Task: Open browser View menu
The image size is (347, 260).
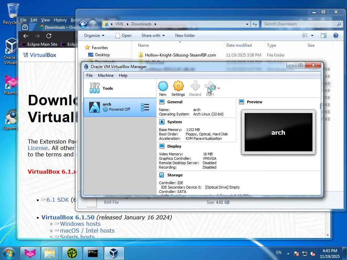Action: 45,20
